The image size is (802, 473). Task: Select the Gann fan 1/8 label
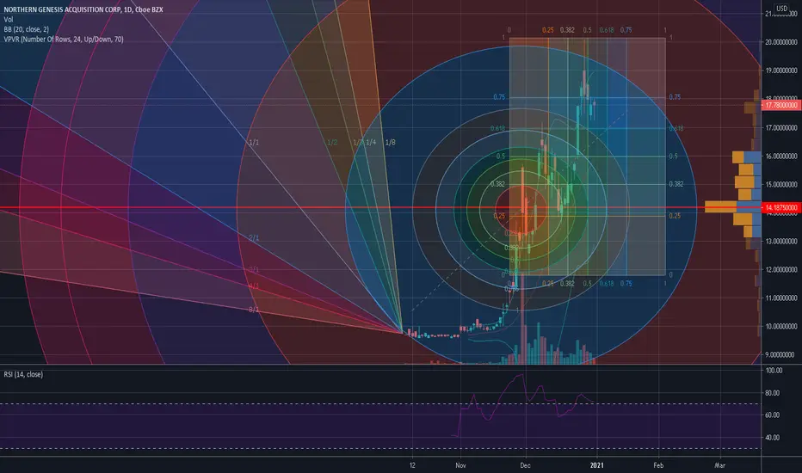click(x=391, y=142)
